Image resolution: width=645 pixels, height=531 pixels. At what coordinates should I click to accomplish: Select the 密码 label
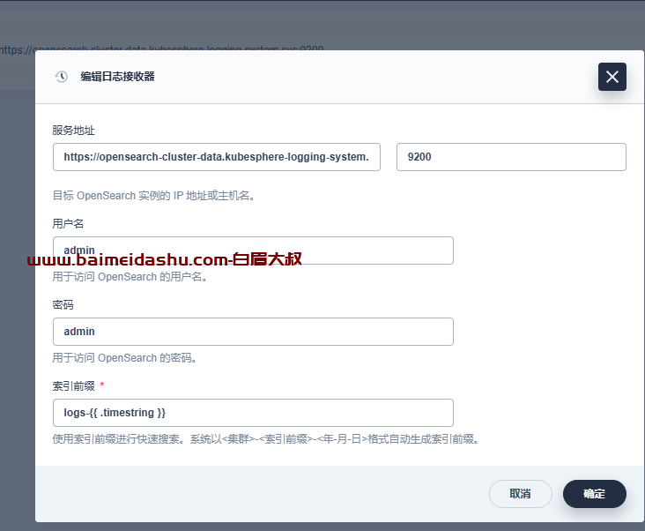click(x=63, y=305)
